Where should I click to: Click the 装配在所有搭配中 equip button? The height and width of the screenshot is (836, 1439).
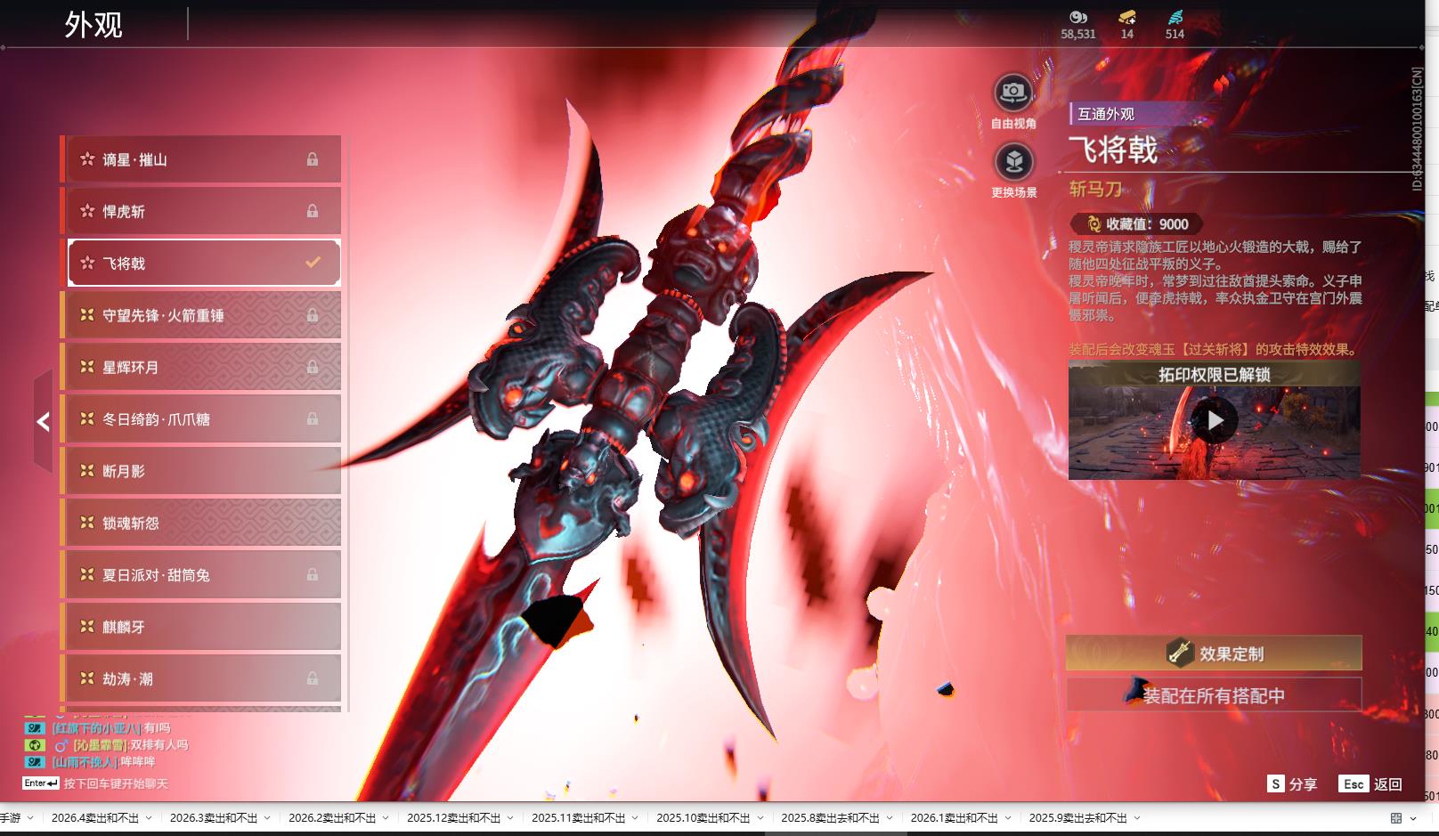(x=1214, y=695)
